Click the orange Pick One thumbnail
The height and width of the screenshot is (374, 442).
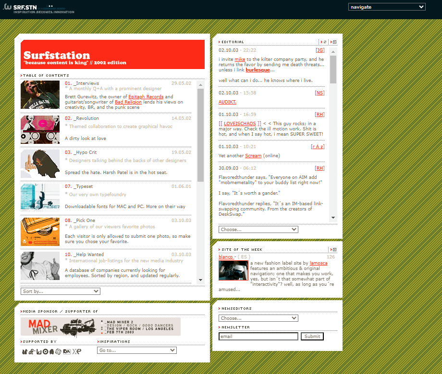(x=40, y=232)
